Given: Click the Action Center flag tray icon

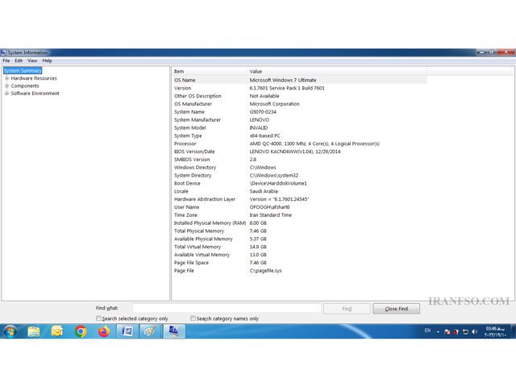Looking at the screenshot, I should click(447, 331).
